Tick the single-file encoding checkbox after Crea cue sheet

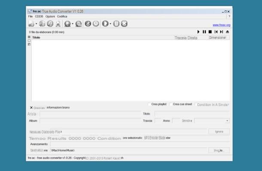pos(195,104)
